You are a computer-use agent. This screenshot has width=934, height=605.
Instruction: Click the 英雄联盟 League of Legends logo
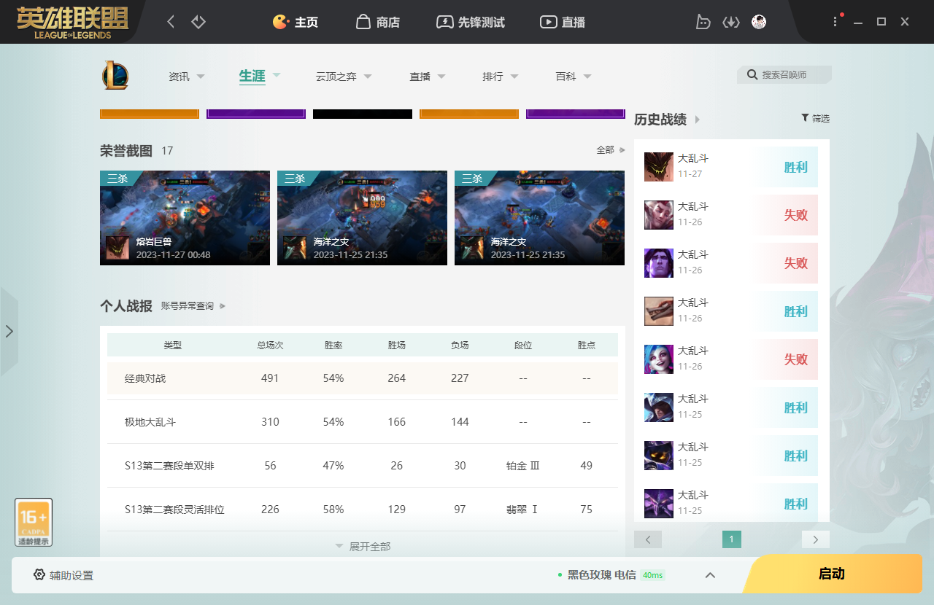click(73, 23)
